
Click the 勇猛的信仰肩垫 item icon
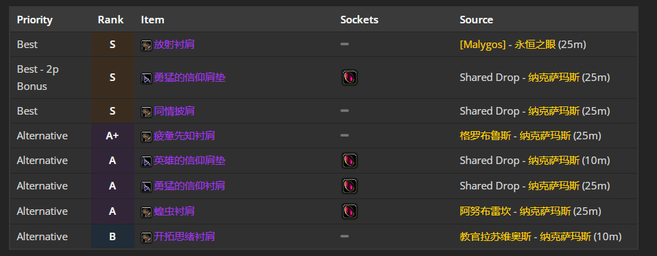pos(146,78)
